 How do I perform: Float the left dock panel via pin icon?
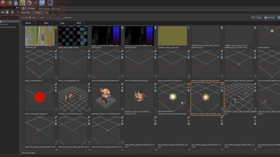pos(17,8)
